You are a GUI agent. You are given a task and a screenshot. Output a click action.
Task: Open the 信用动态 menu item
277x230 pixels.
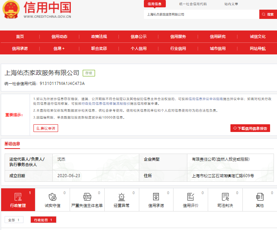click(59, 37)
